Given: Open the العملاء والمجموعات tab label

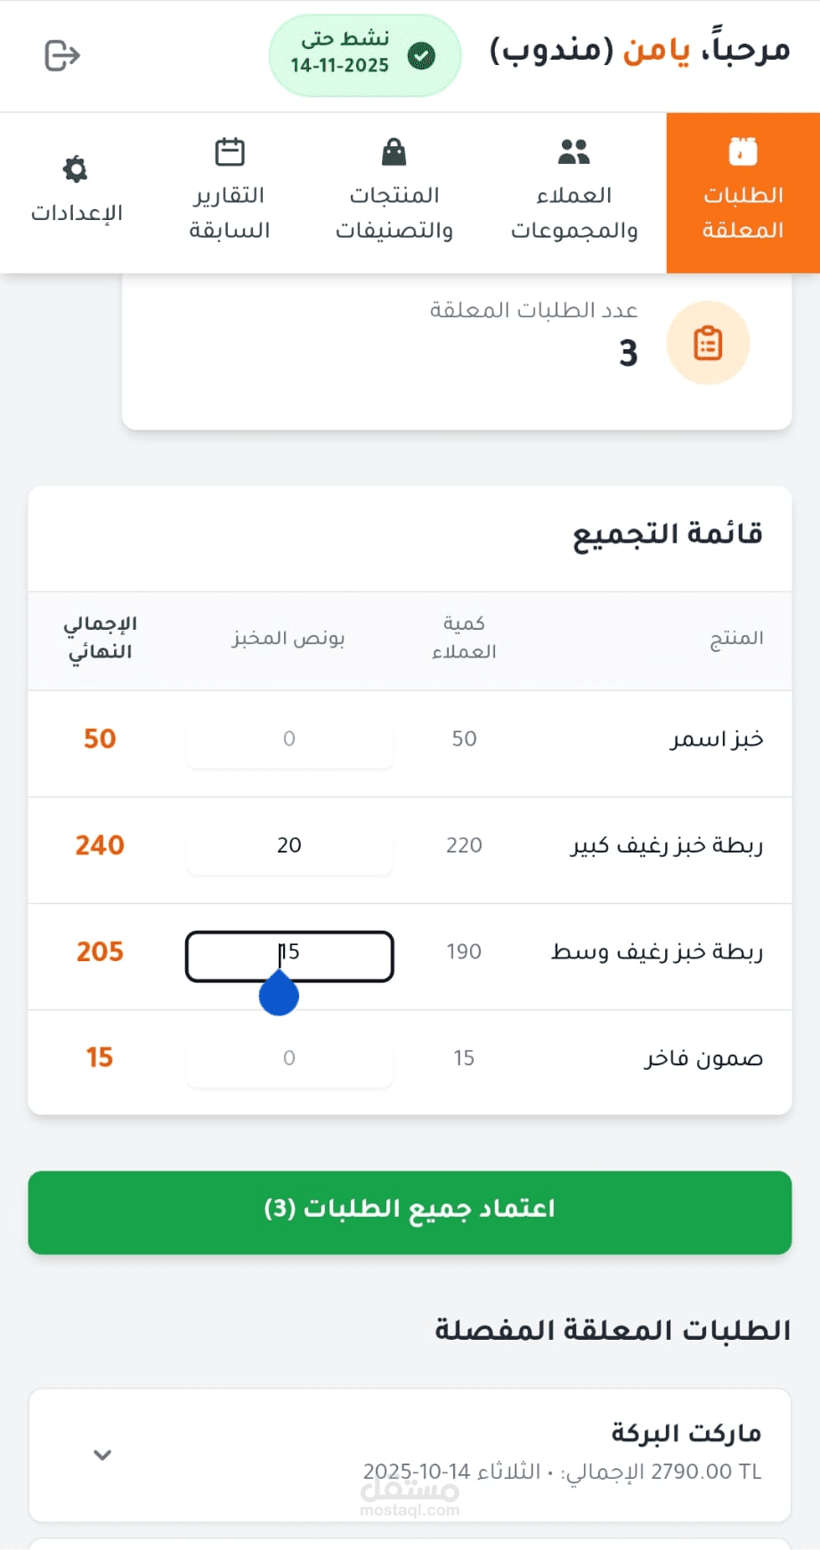Looking at the screenshot, I should [x=574, y=213].
